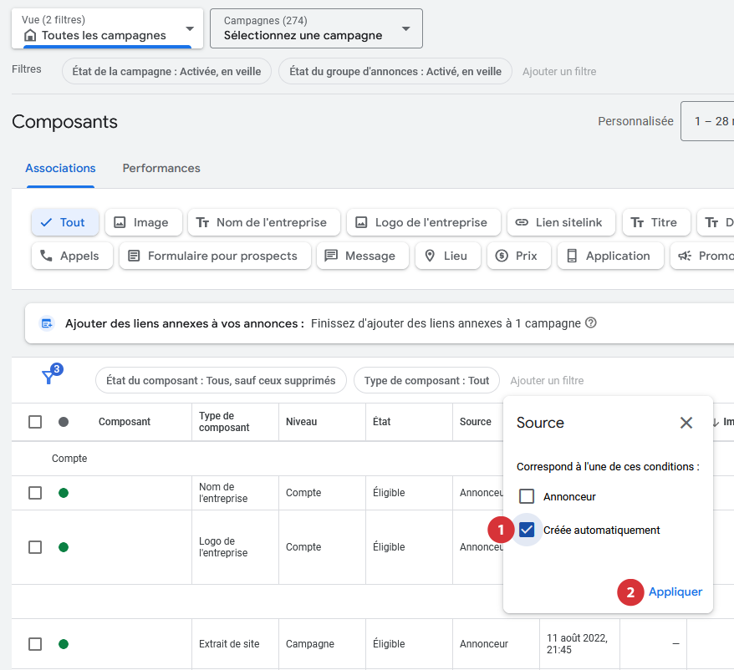The width and height of the screenshot is (734, 670).
Task: Select the Formulaire pour prospects chip
Action: (215, 256)
